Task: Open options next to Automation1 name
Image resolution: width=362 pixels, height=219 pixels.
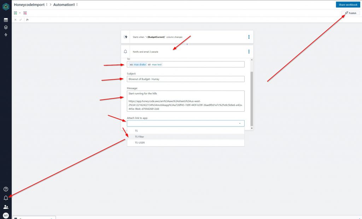Action: 77,5
